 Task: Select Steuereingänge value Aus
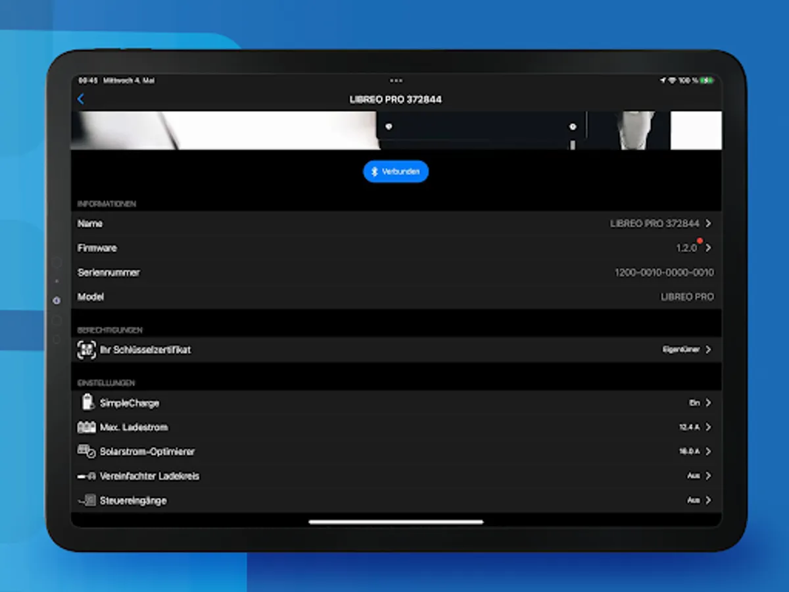[x=693, y=501]
